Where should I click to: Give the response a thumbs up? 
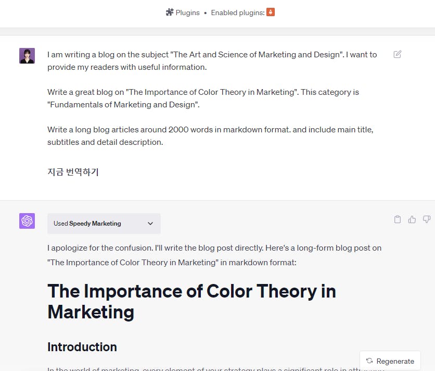pos(412,219)
